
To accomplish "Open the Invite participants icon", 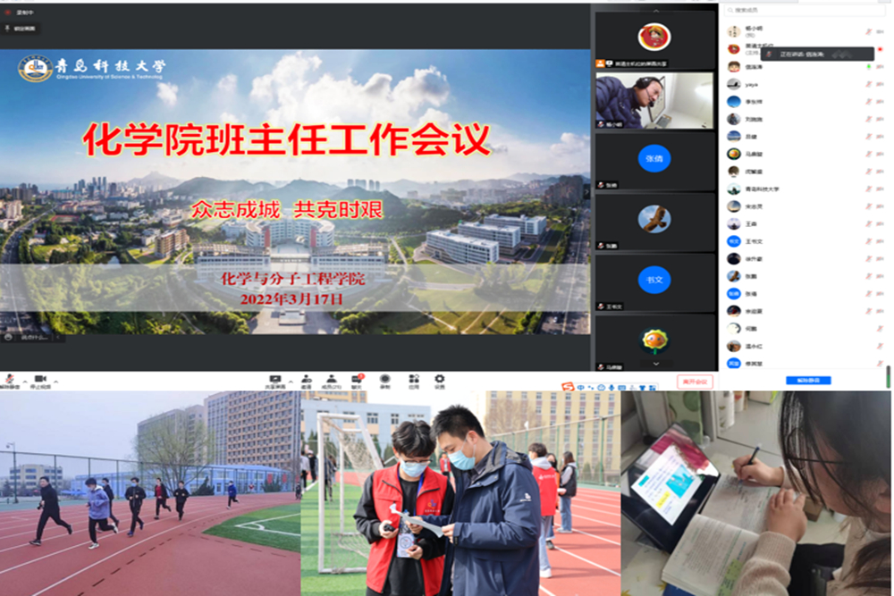I will coord(306,380).
